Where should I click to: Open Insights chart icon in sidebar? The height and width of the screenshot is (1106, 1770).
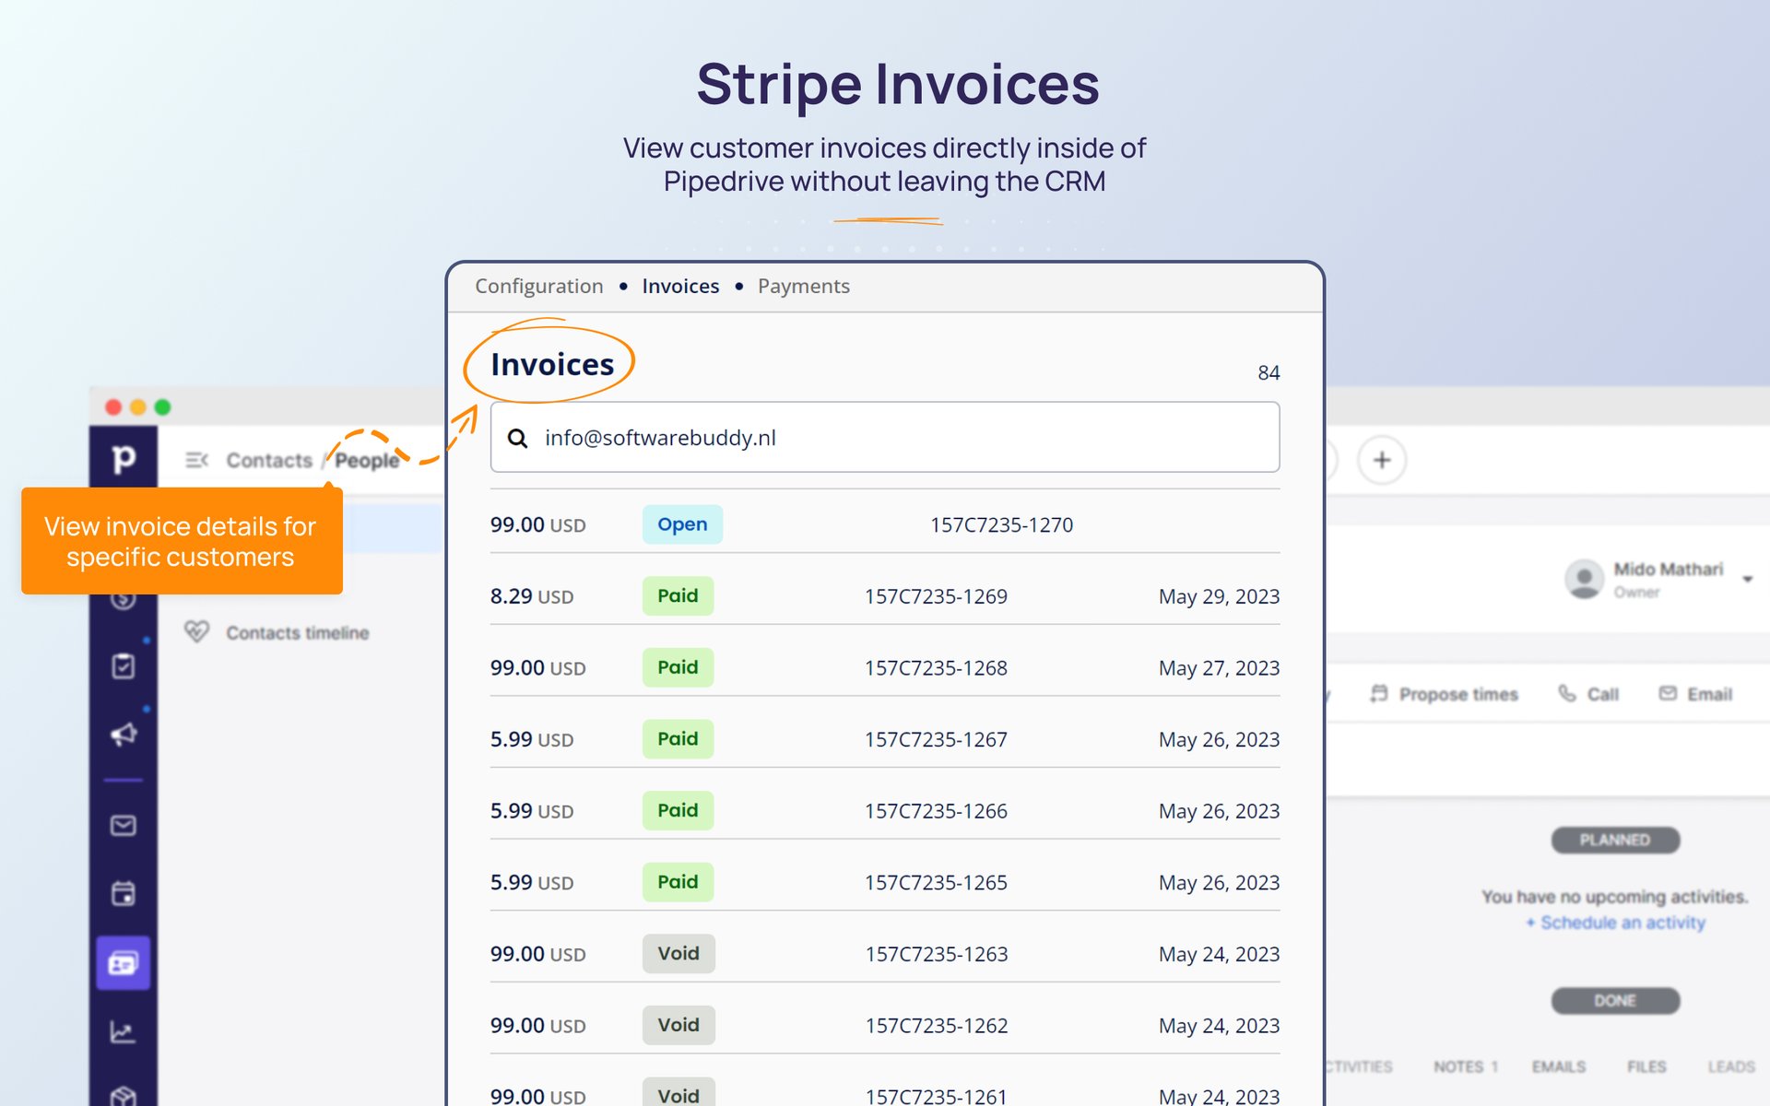(123, 1032)
